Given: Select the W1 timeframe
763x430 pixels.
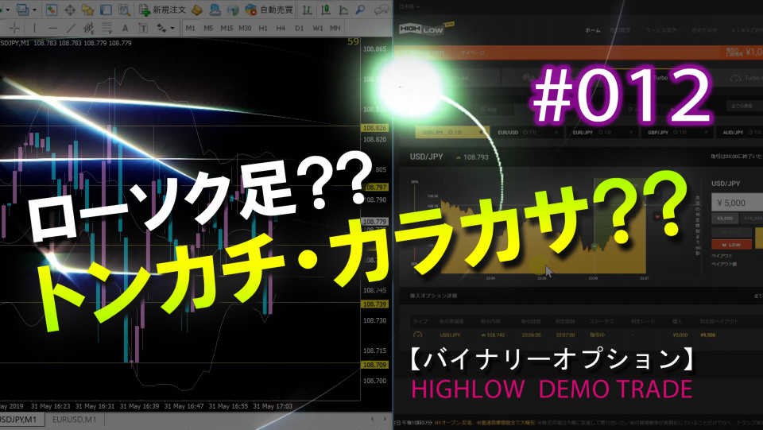Looking at the screenshot, I should 318,28.
